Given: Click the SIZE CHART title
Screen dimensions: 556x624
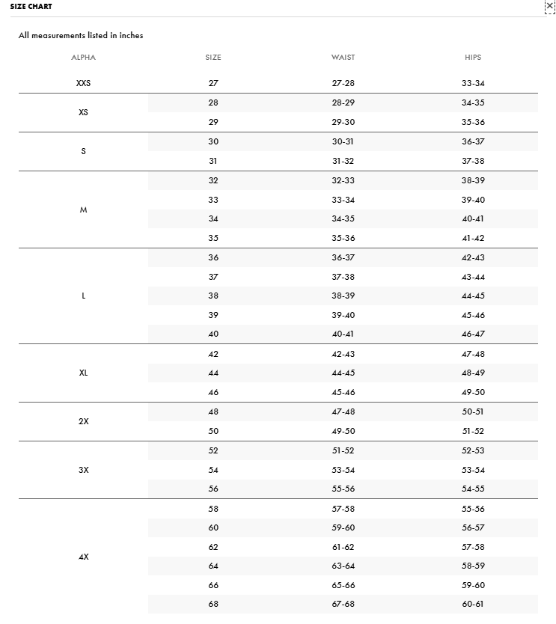Looking at the screenshot, I should pos(31,7).
